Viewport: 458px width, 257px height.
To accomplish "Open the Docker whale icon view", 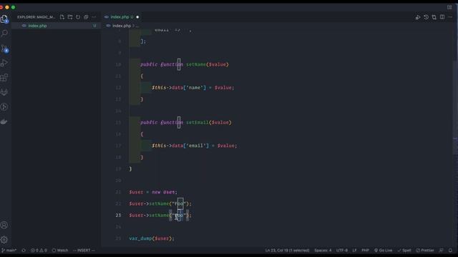I will point(4,121).
